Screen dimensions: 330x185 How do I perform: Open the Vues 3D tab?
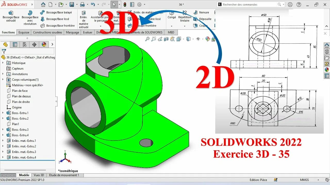coord(38,175)
